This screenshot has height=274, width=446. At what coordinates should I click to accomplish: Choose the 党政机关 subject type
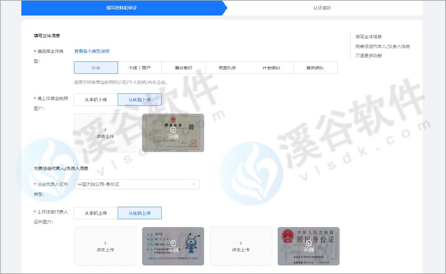[x=227, y=68]
